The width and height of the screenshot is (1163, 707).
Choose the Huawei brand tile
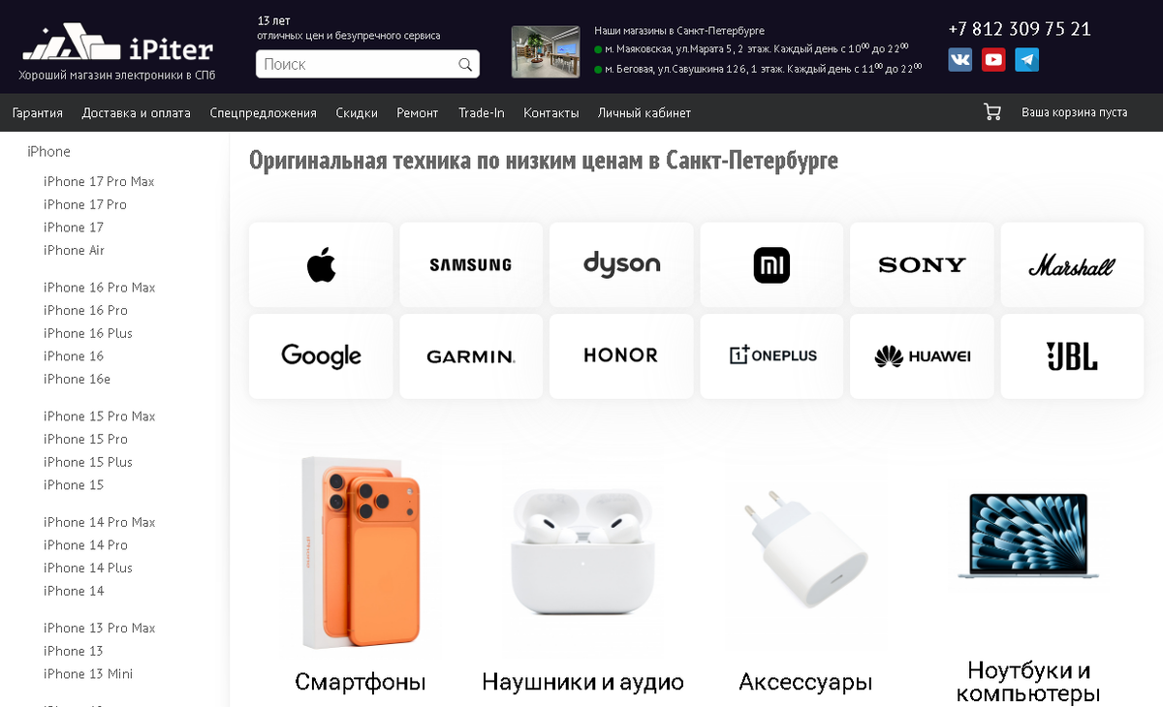(x=922, y=356)
